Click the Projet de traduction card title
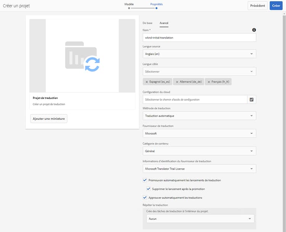This screenshot has height=232, width=286. pos(45,98)
